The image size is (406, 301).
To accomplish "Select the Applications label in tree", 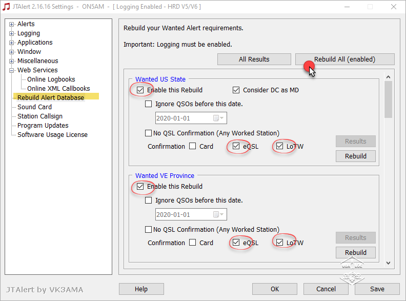I will coord(35,43).
